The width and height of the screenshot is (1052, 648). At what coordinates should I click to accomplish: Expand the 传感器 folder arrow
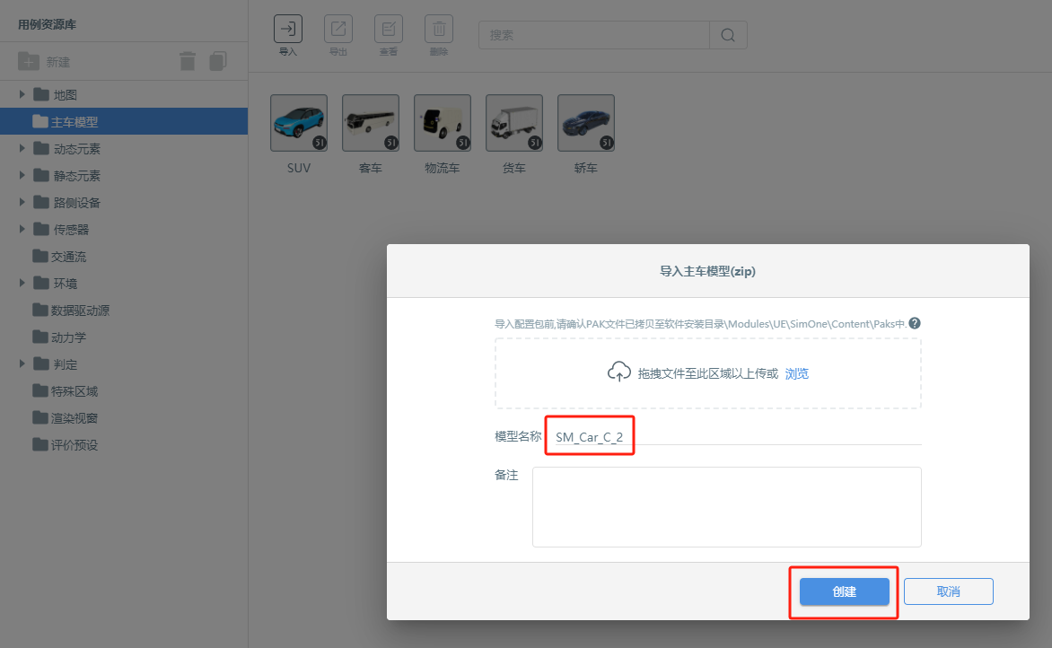click(22, 229)
